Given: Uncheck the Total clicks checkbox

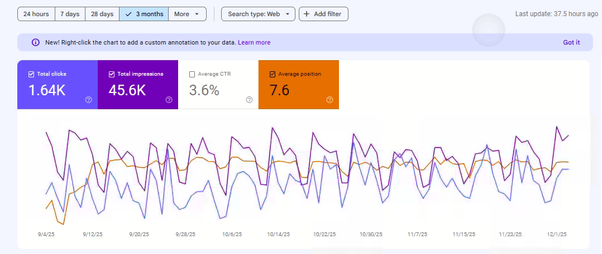Looking at the screenshot, I should pos(31,74).
